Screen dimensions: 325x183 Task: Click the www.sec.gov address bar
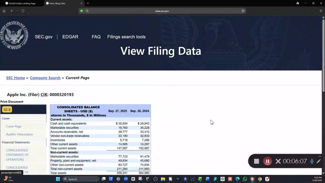pyautogui.click(x=162, y=11)
